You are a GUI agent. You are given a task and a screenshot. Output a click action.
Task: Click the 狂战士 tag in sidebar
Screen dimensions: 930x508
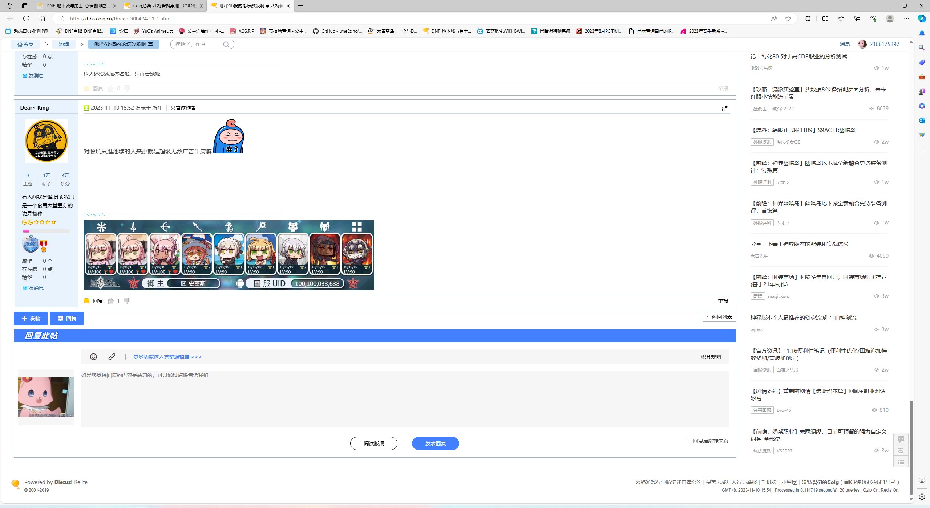760,108
